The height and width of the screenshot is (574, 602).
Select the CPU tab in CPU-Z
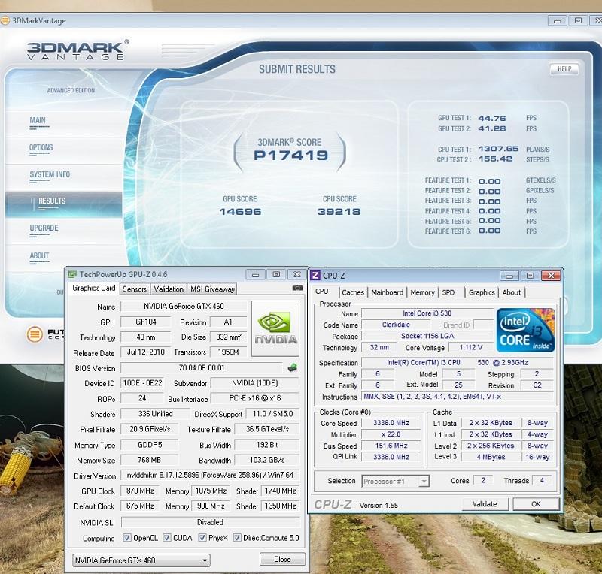(x=322, y=292)
